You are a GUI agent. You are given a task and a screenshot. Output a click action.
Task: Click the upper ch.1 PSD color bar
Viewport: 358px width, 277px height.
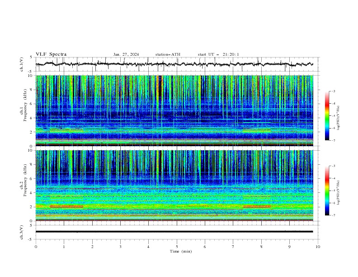tap(327, 116)
